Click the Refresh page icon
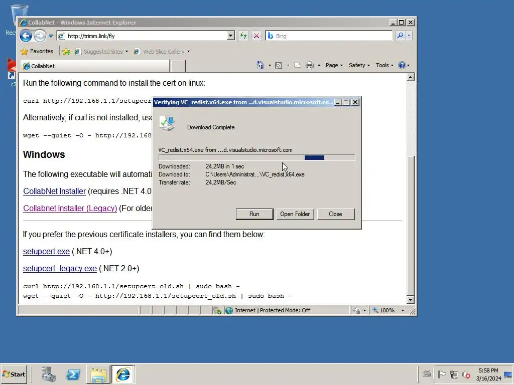This screenshot has width=514, height=385. (243, 36)
